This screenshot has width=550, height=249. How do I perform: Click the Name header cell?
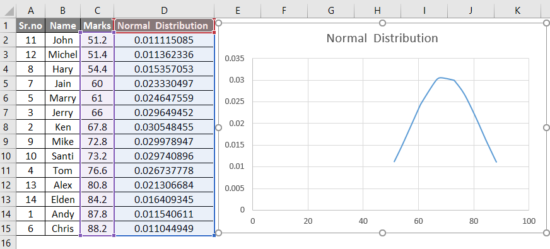pos(63,26)
